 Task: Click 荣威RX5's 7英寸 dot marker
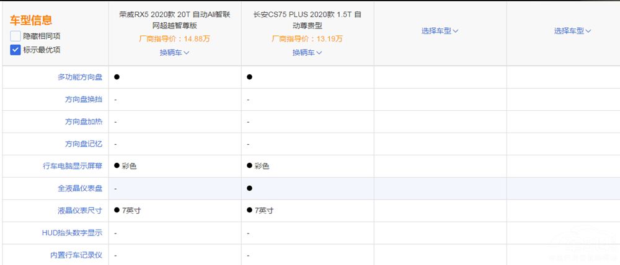117,211
